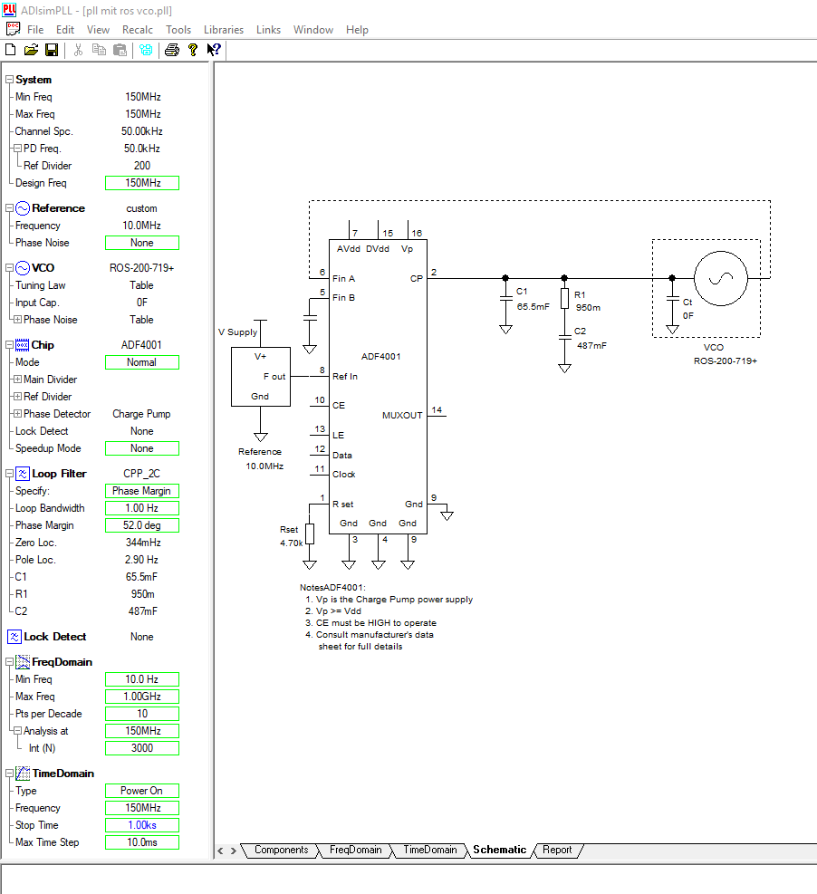Click the Lock Detect icon in tree
The image size is (817, 894).
14,637
